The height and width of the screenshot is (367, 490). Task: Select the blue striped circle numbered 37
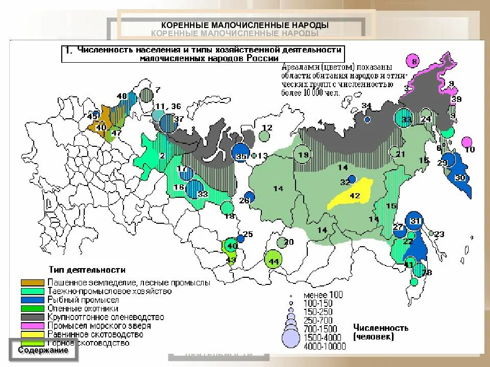(169, 123)
